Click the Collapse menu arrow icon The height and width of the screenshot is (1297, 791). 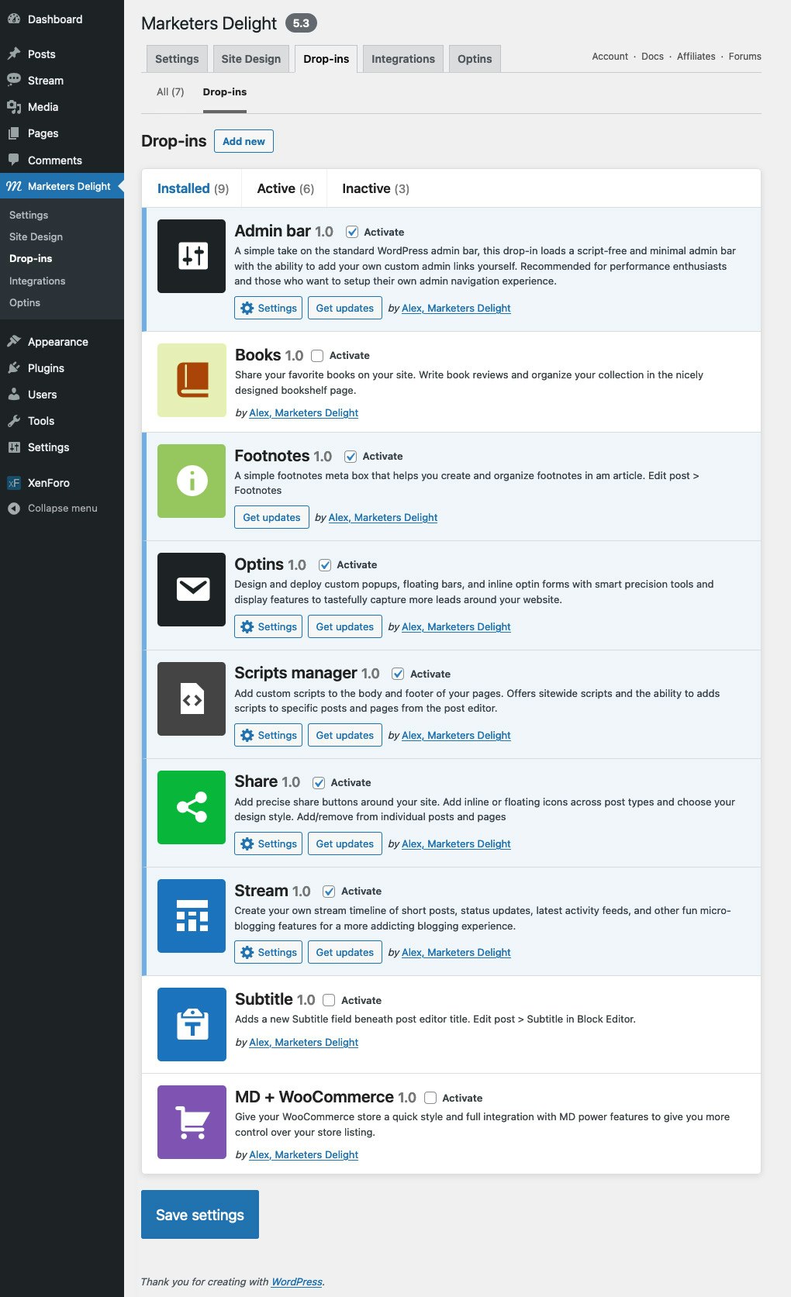coord(14,509)
